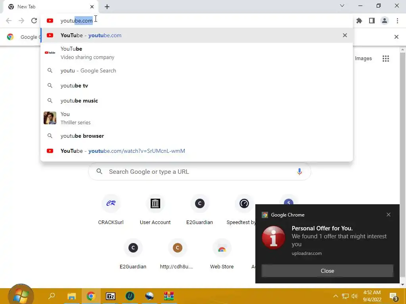Open the Windows Start button

pyautogui.click(x=21, y=295)
